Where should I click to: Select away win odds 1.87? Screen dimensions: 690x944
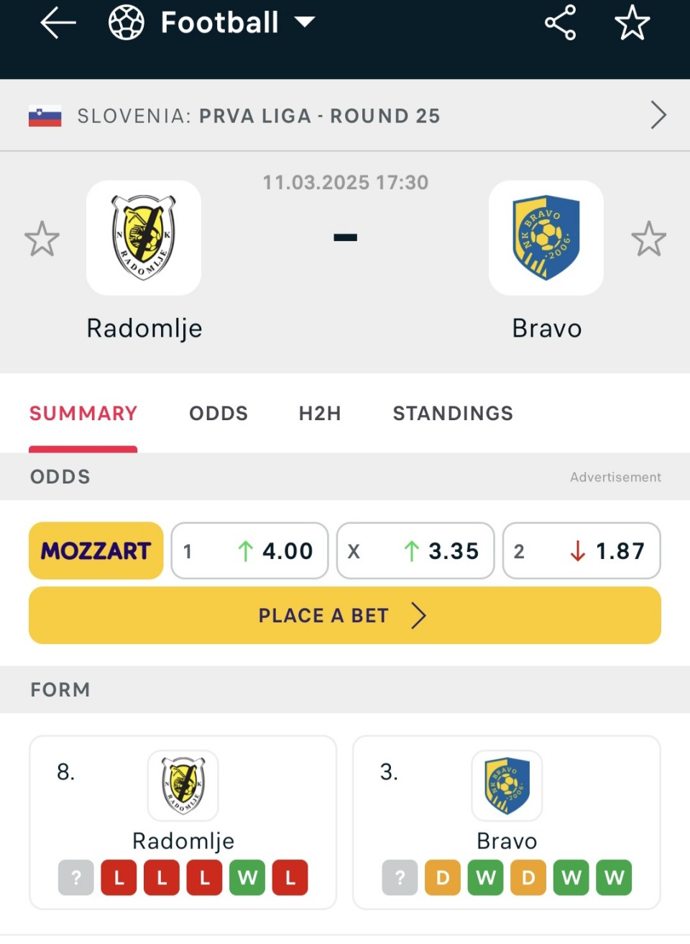[581, 550]
